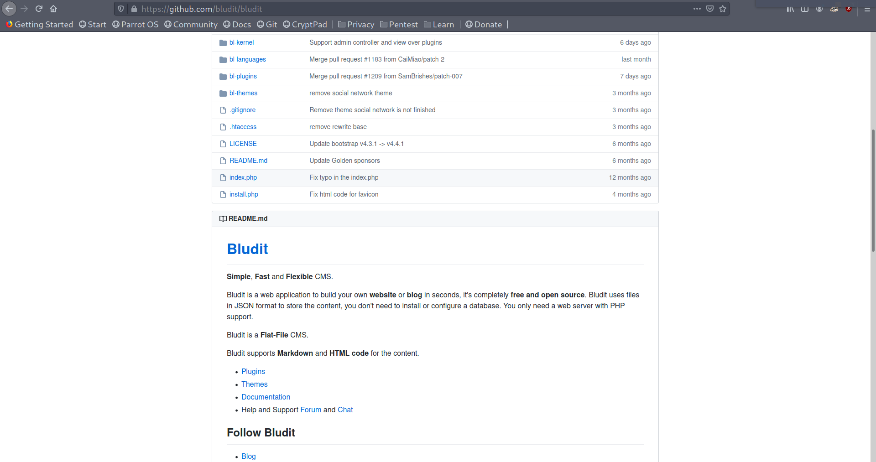This screenshot has width=876, height=462.
Task: Expand the Learn bookmarks folder
Action: point(439,25)
